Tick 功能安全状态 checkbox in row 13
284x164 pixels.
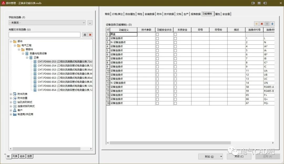pyautogui.click(x=157, y=83)
